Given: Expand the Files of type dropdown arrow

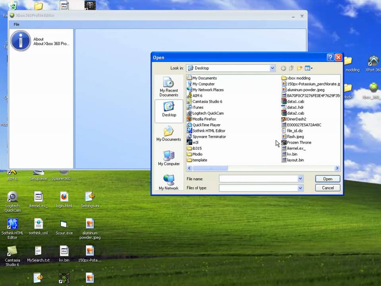Looking at the screenshot, I should coord(300,188).
